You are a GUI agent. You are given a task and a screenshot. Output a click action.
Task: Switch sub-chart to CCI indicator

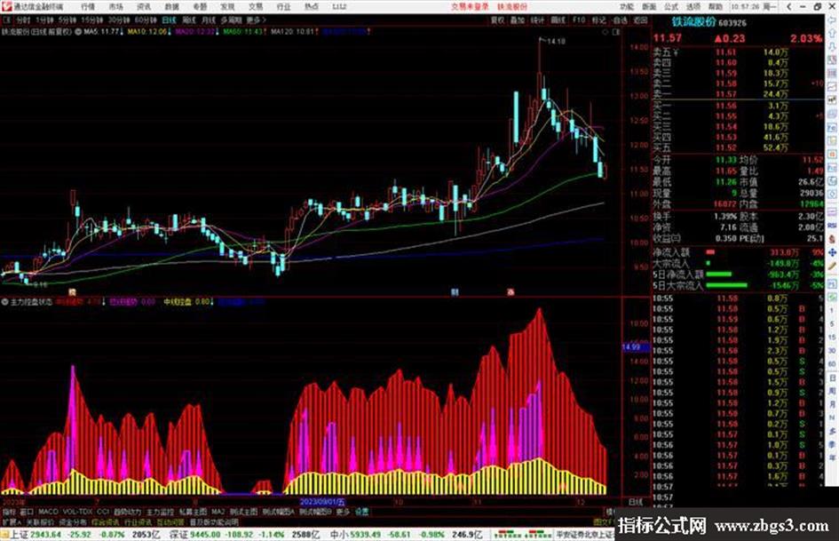point(103,512)
